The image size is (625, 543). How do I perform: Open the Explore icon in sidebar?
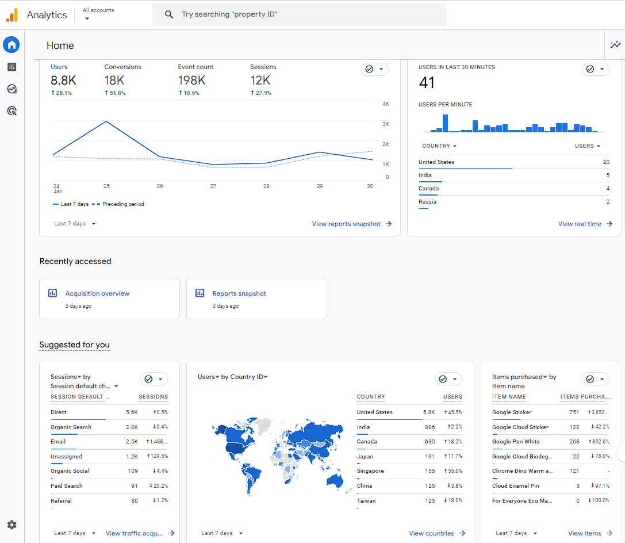coord(11,89)
